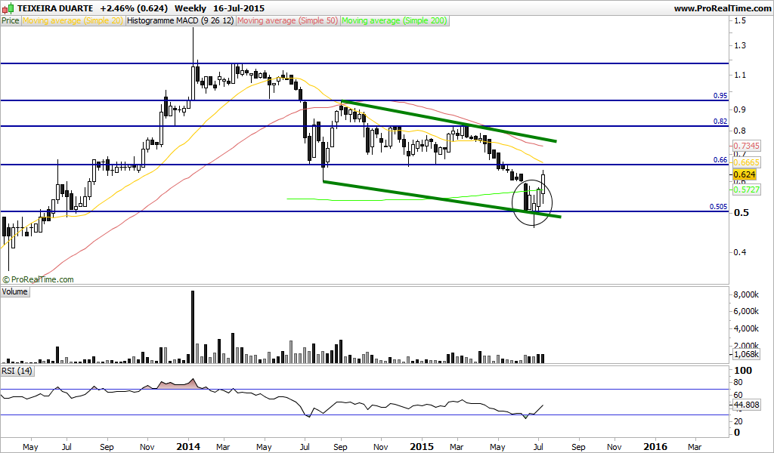Open the Moving average (Simple 20) label
Viewport: 774px width, 453px height.
pyautogui.click(x=73, y=20)
